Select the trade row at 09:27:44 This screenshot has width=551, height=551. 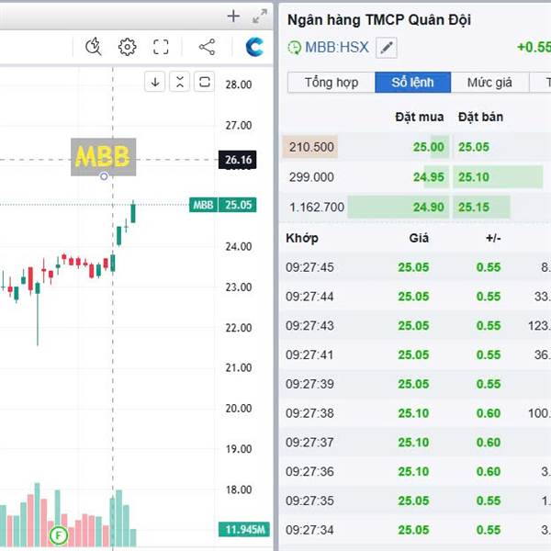415,297
